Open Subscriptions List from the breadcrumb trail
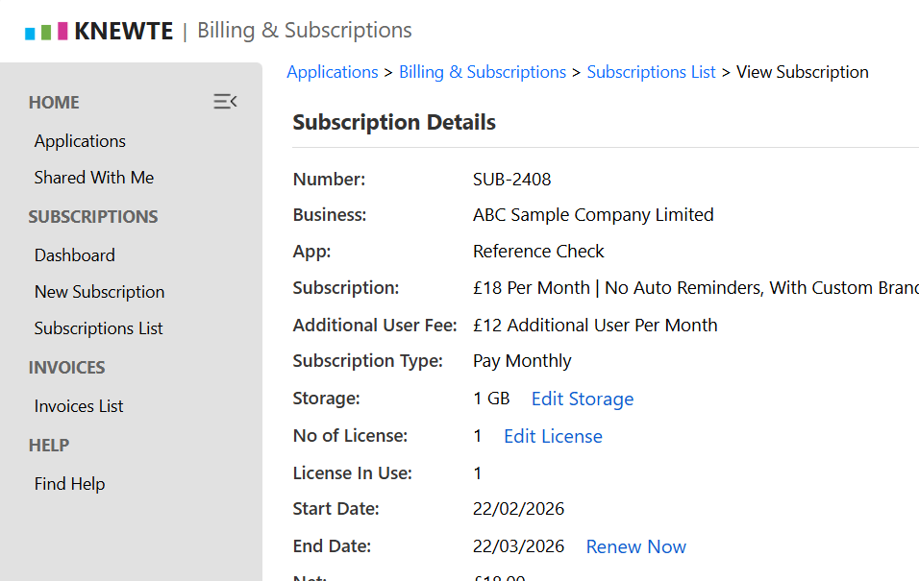This screenshot has height=581, width=919. click(x=651, y=71)
